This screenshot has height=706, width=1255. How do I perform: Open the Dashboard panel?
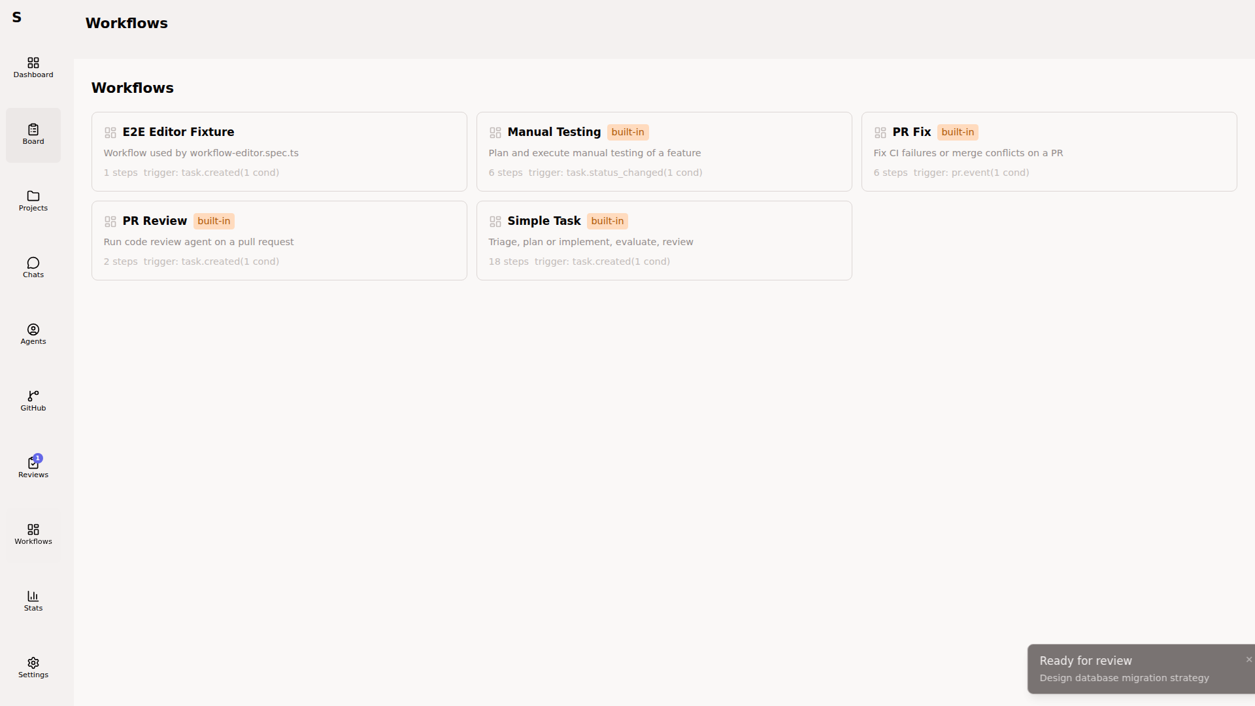click(33, 68)
